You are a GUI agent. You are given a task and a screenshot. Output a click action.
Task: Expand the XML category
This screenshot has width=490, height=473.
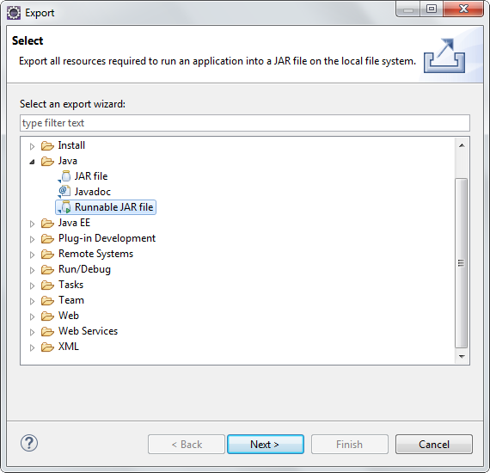[32, 347]
